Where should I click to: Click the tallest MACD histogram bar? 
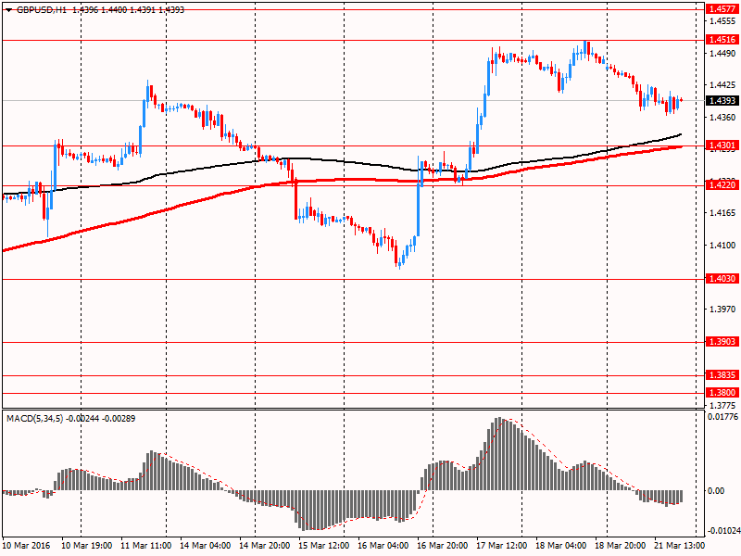498,454
